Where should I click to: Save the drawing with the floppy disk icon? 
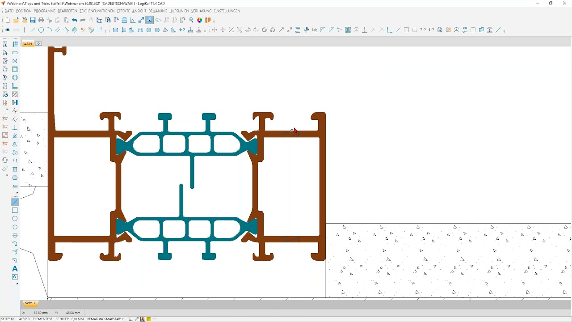pyautogui.click(x=33, y=20)
